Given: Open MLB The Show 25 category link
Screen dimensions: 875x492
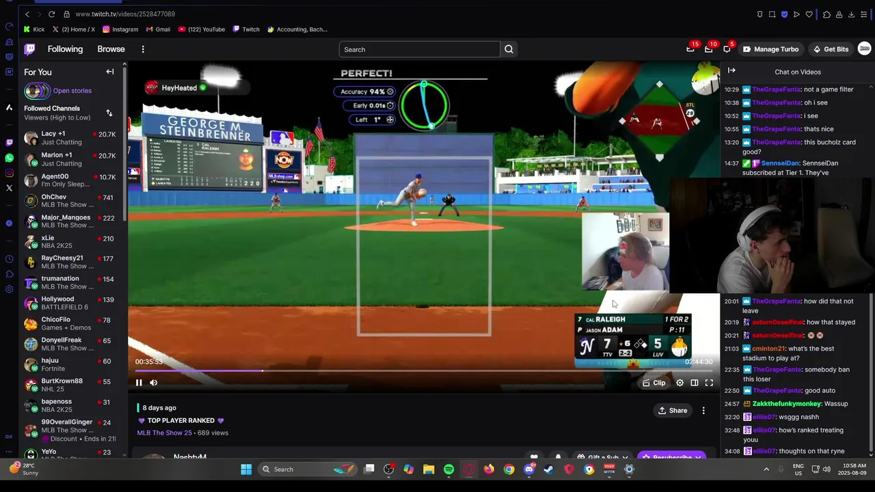Looking at the screenshot, I should pos(164,433).
